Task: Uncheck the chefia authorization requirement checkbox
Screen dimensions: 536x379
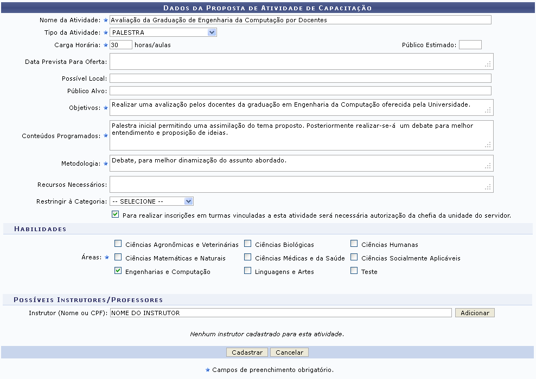Action: (115, 214)
